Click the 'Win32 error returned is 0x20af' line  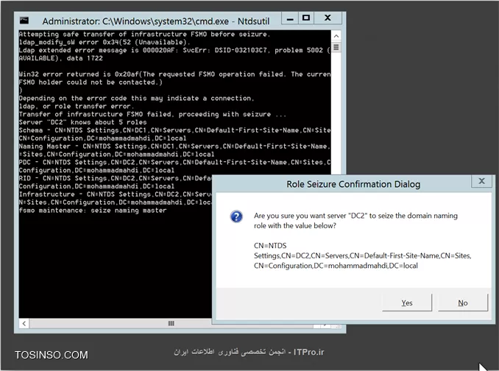174,74
